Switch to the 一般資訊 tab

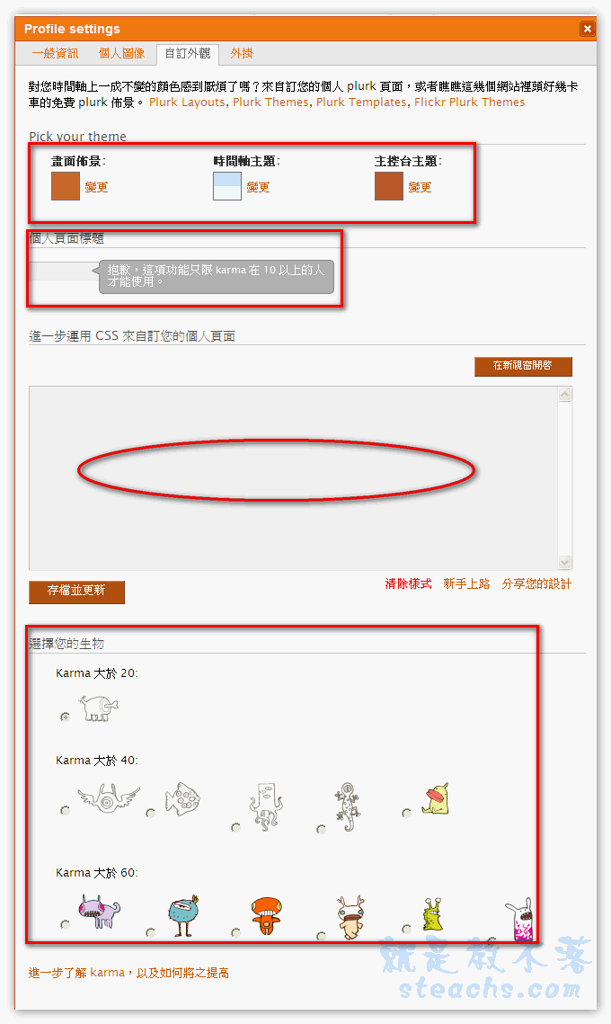click(x=56, y=54)
